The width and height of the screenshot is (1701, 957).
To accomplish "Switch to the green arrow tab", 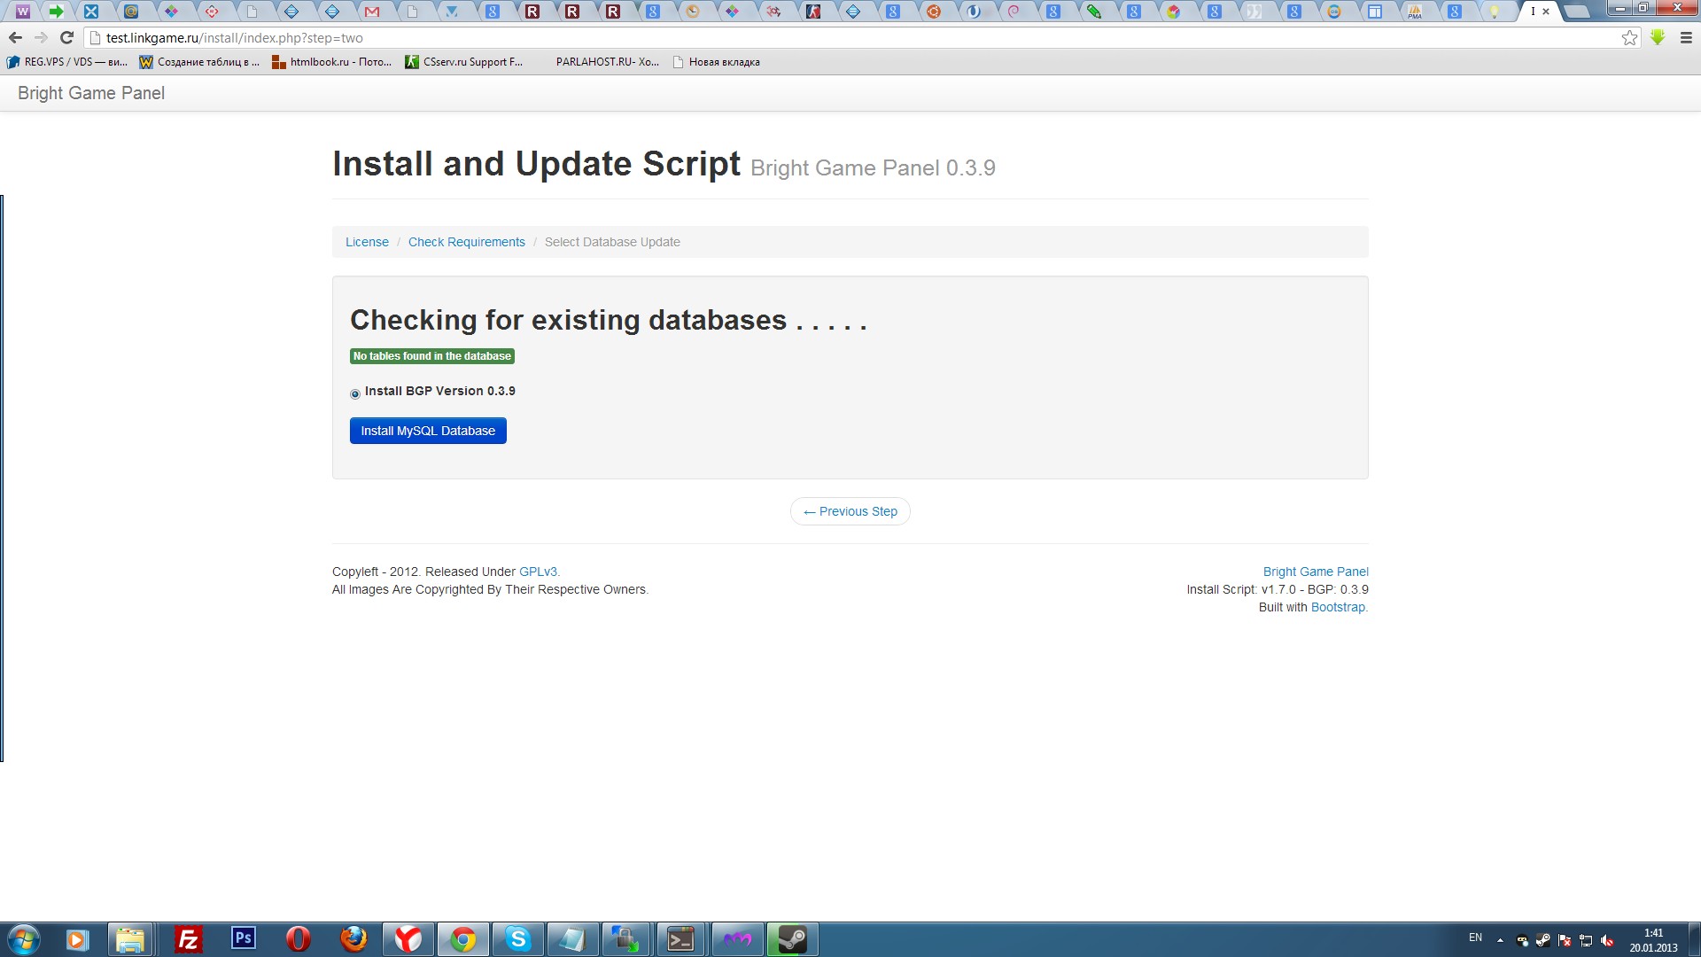I will pos(56,12).
